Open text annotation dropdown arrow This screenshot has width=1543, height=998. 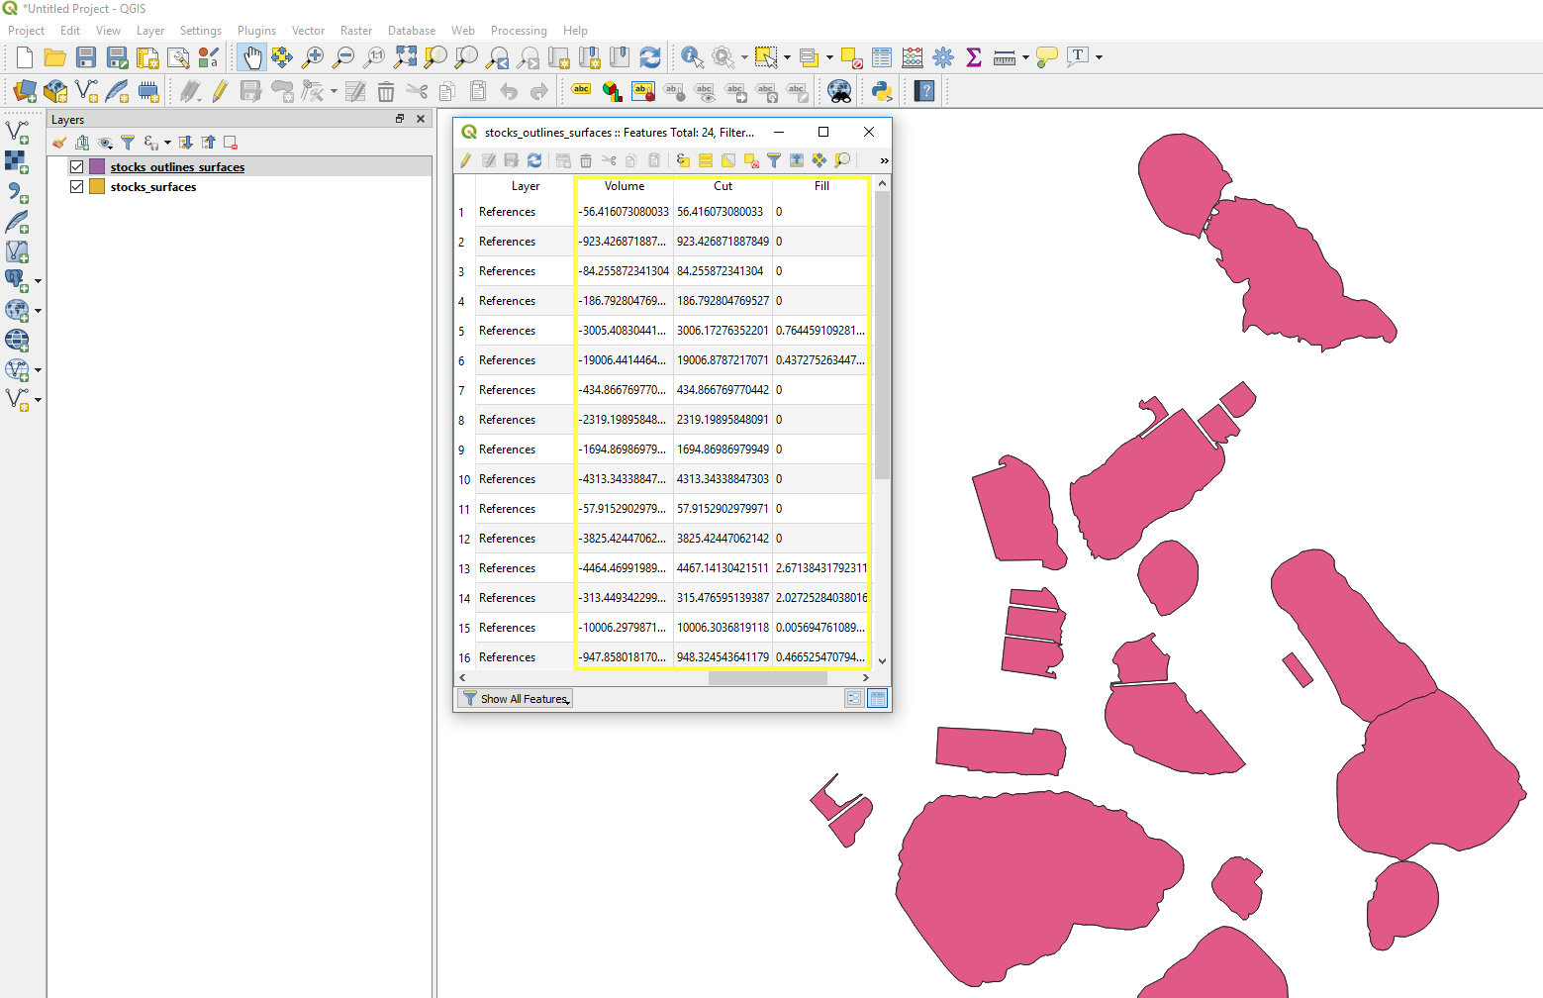click(1099, 57)
